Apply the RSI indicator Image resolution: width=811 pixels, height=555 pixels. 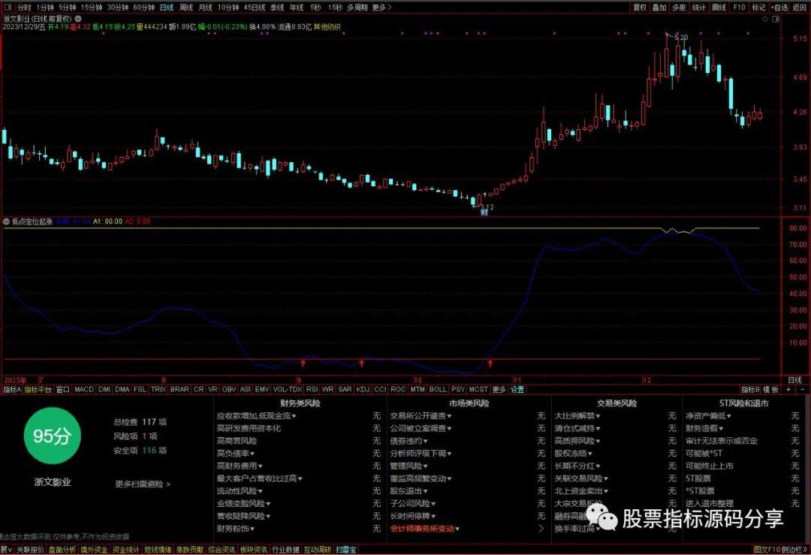point(312,390)
